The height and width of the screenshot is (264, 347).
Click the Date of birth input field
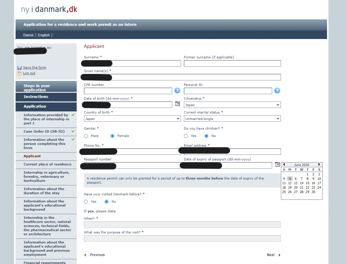point(128,105)
